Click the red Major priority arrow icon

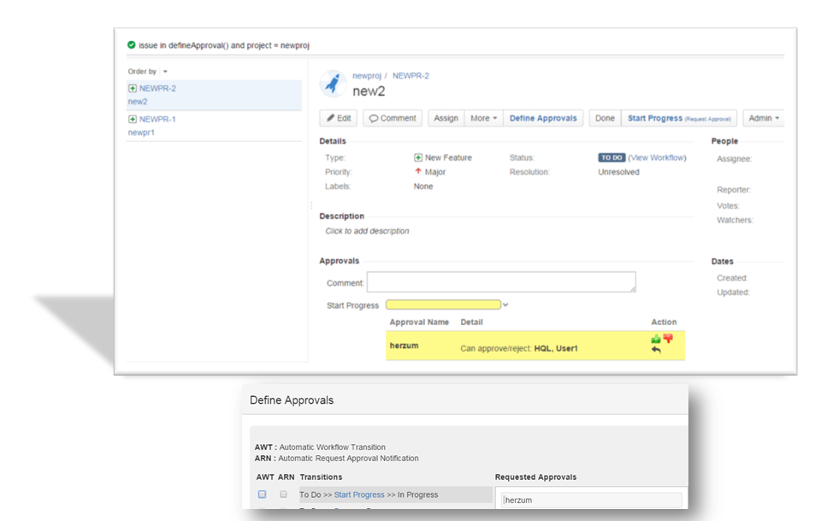[418, 172]
